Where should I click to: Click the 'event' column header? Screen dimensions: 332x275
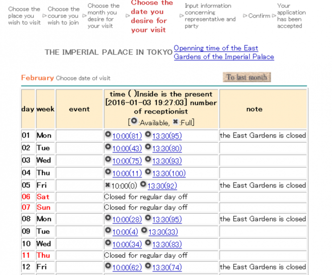79,109
